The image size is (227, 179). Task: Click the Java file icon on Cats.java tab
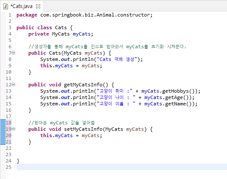[x=6, y=6]
